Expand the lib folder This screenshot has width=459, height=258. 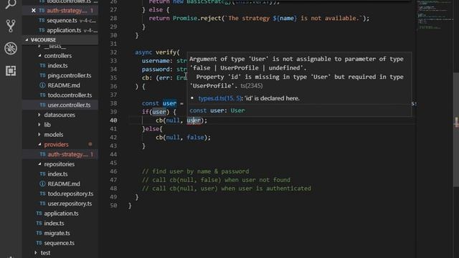coord(47,125)
